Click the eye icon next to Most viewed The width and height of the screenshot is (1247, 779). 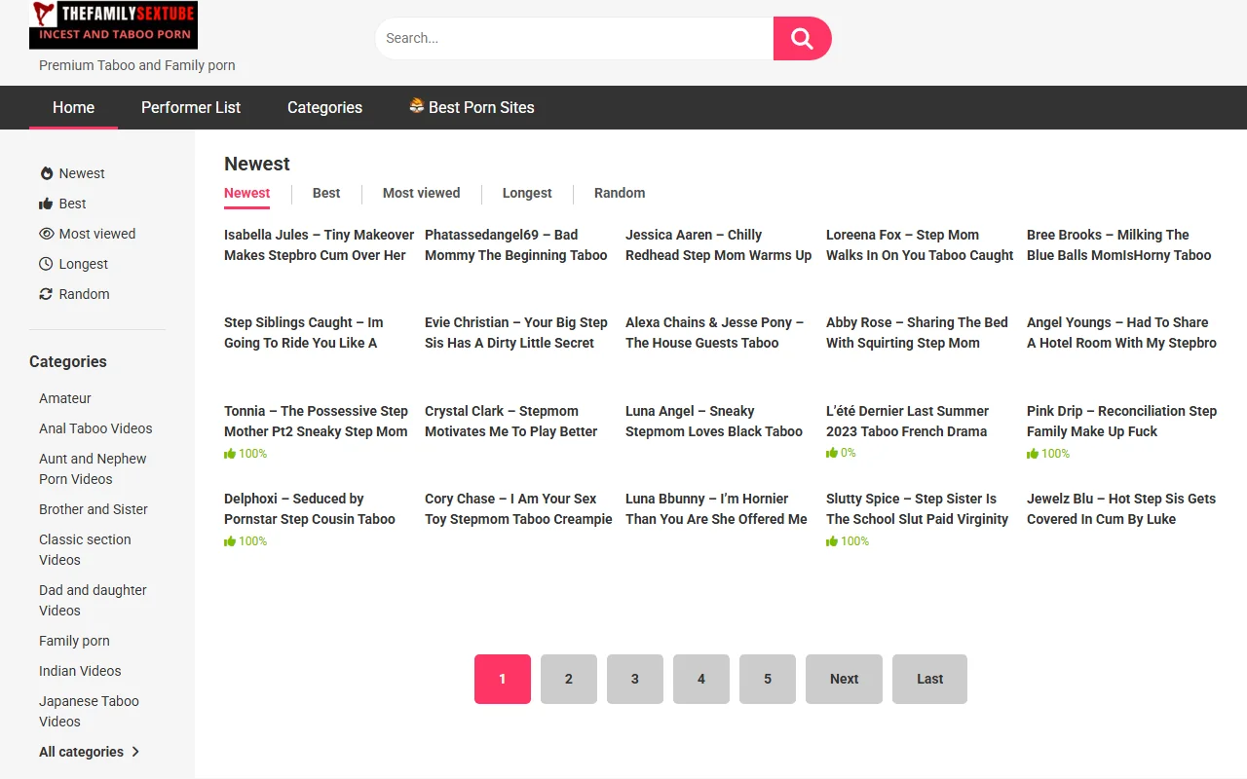pyautogui.click(x=46, y=233)
